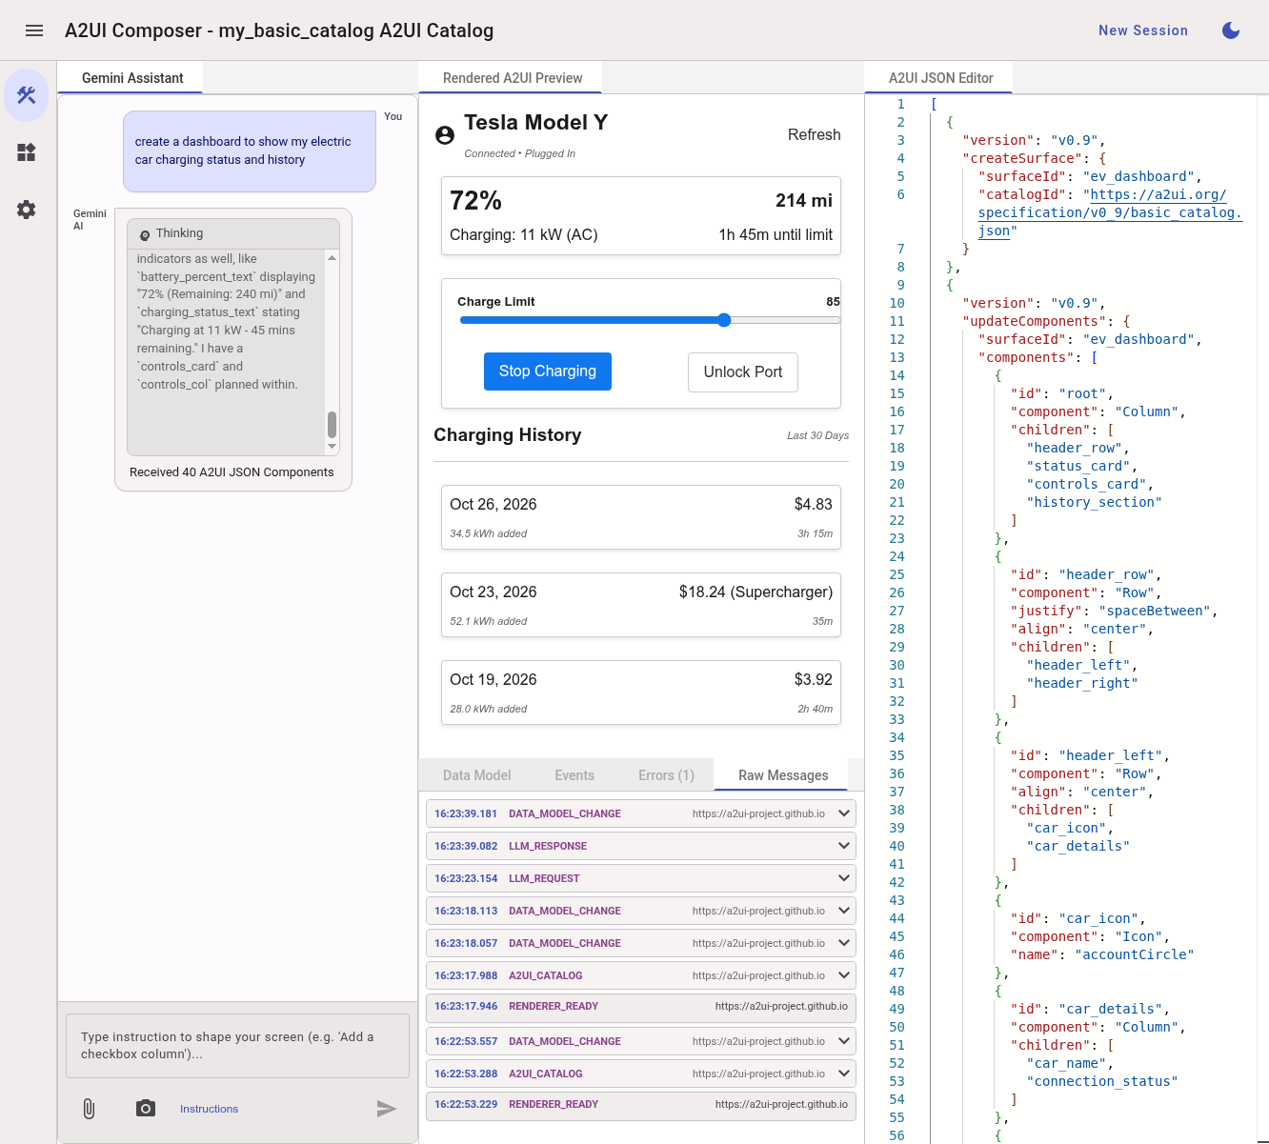The image size is (1269, 1144).
Task: Click the user prompt message bubble
Action: pos(250,151)
